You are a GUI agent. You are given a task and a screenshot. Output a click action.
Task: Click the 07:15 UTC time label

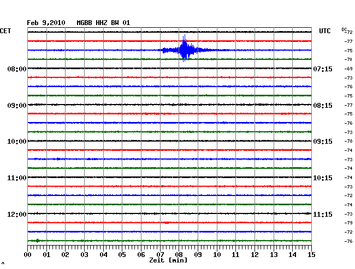click(x=323, y=69)
